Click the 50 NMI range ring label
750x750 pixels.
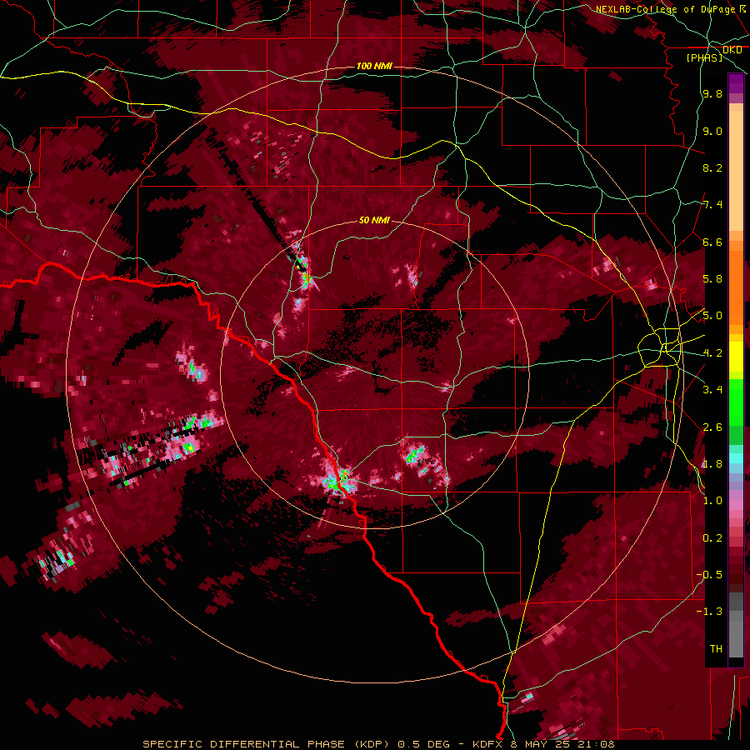coord(374,220)
